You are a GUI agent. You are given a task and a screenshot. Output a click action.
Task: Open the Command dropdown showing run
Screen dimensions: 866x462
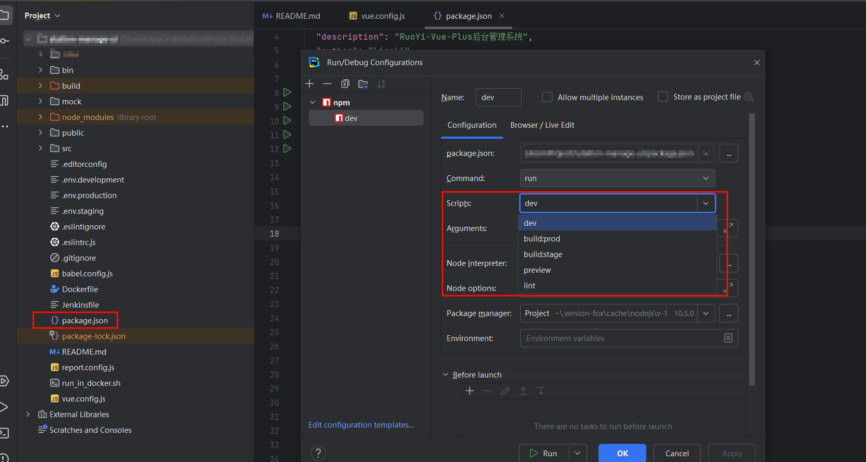pyautogui.click(x=617, y=178)
